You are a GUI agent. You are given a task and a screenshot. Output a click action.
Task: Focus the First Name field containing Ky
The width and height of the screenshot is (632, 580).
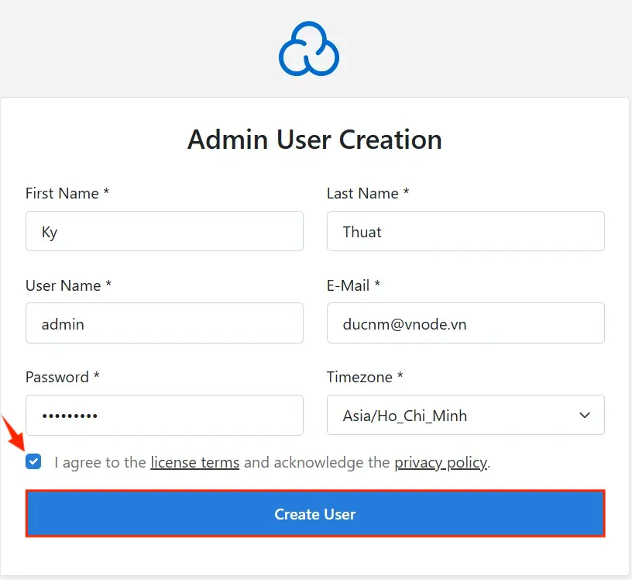(x=164, y=232)
